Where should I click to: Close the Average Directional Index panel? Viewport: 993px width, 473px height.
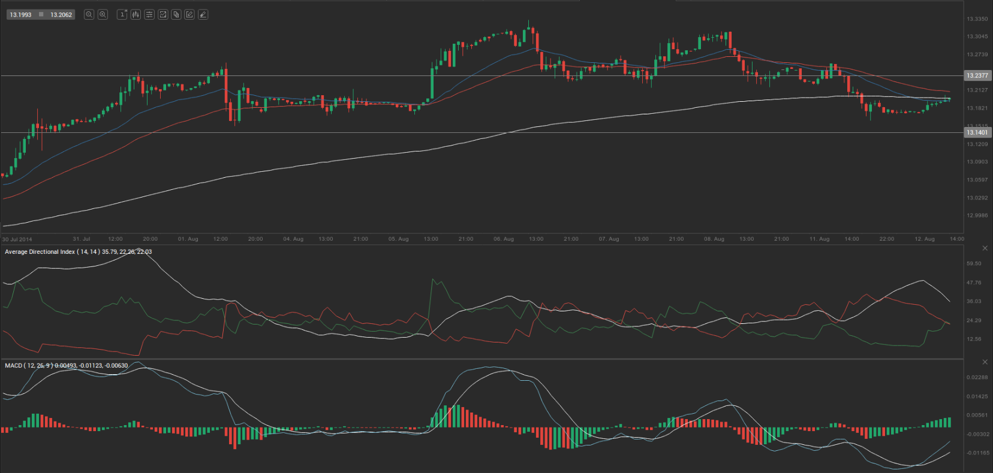[x=985, y=248]
